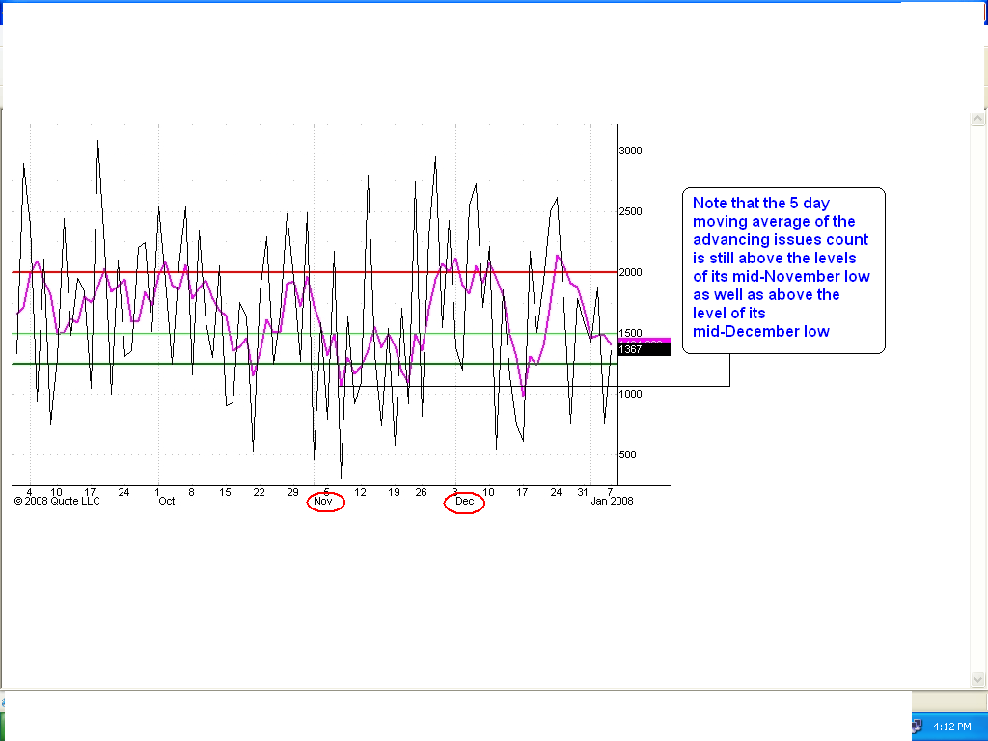
Task: Click the date label 12 on the axis
Action: click(361, 492)
